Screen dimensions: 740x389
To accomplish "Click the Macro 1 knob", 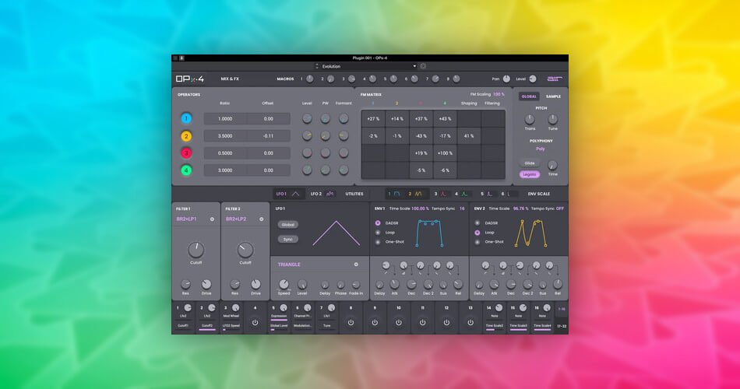I will (310, 79).
